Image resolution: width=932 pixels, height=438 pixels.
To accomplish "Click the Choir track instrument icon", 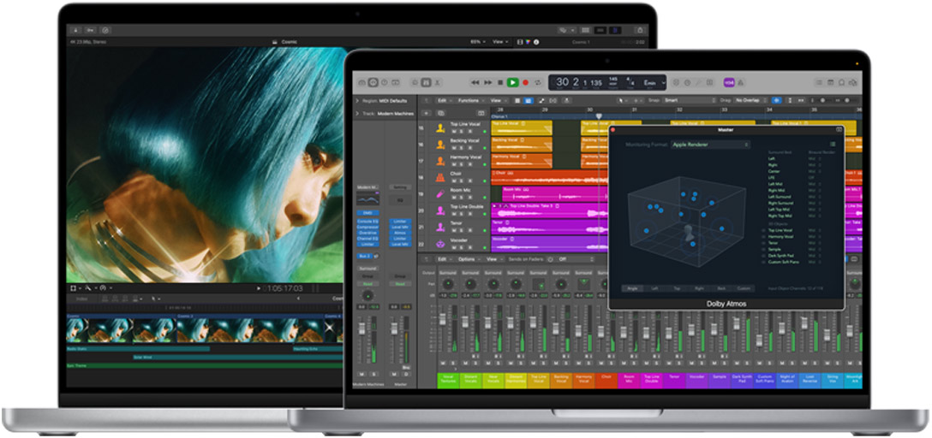I will tap(440, 177).
